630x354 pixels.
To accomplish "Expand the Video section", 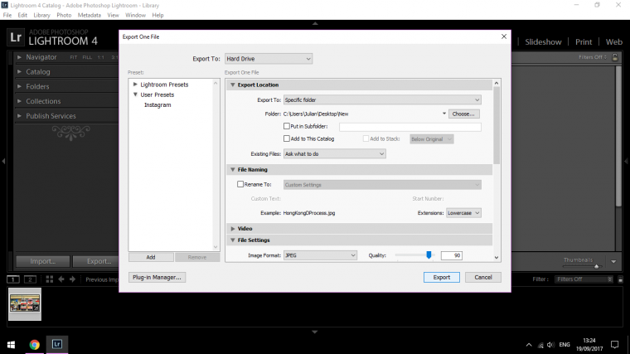I will [233, 229].
